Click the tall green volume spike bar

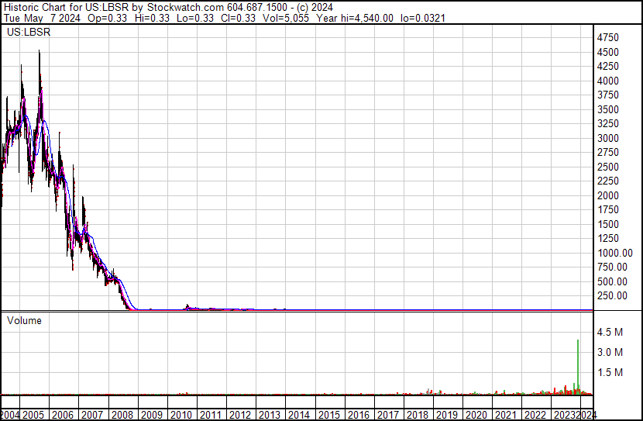click(578, 367)
